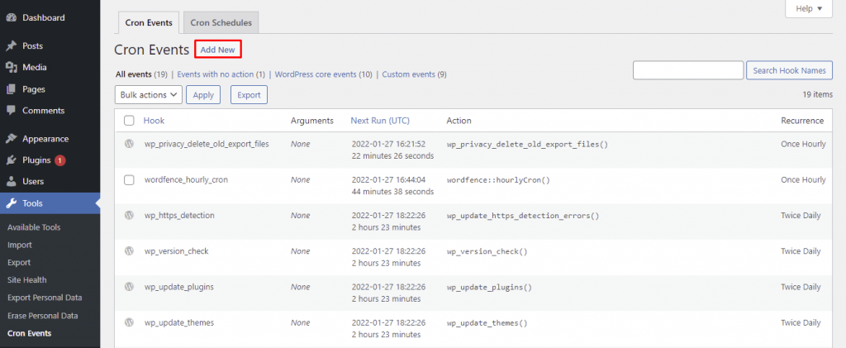The height and width of the screenshot is (348, 846).
Task: Click the Comments bubble icon
Action: (x=11, y=111)
